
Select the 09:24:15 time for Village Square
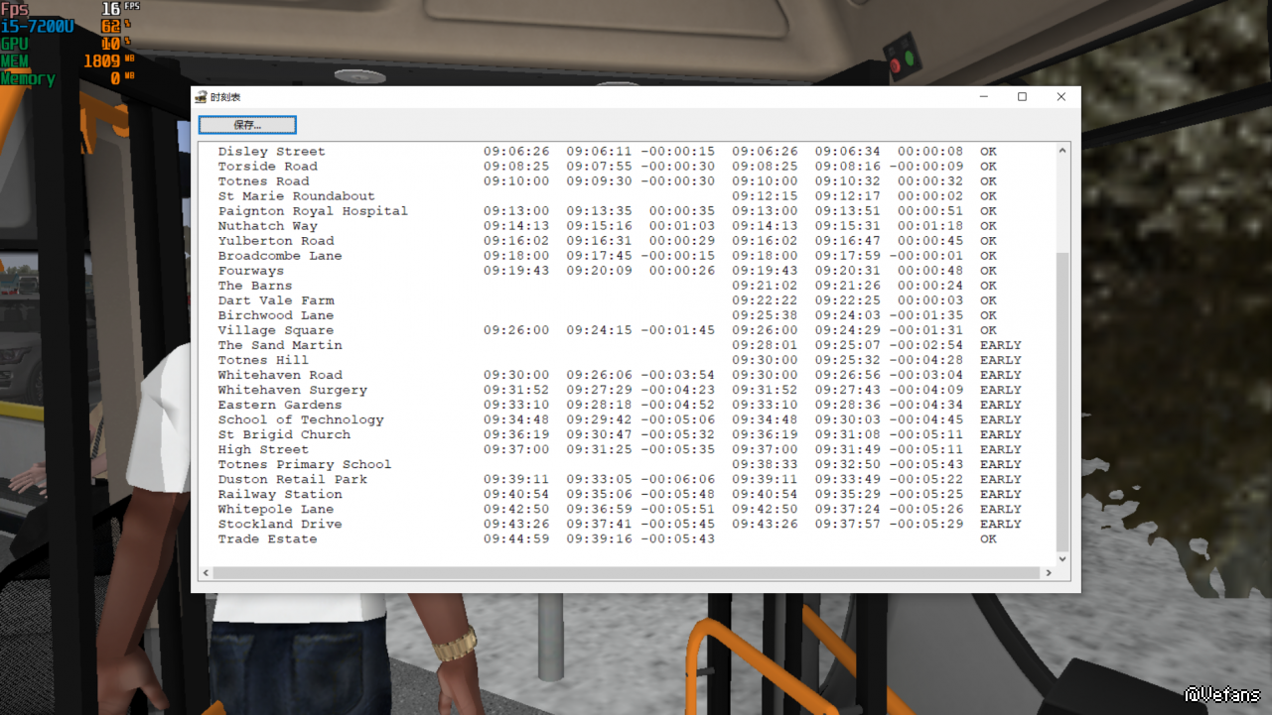pos(600,330)
